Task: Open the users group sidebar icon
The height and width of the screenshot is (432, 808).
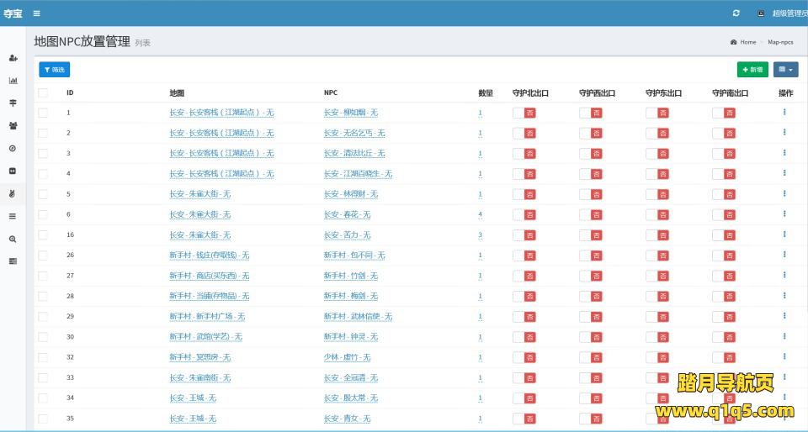Action: click(x=13, y=125)
